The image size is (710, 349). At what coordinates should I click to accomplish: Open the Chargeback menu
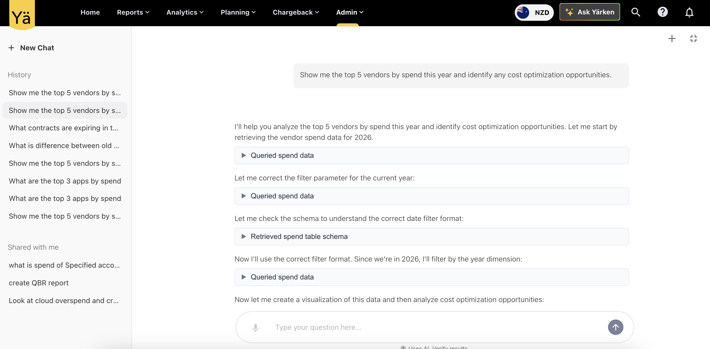pos(295,12)
